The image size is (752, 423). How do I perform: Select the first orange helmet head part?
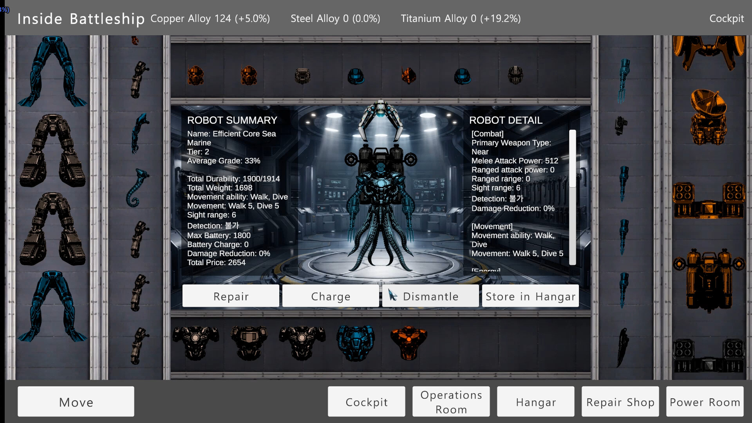195,76
